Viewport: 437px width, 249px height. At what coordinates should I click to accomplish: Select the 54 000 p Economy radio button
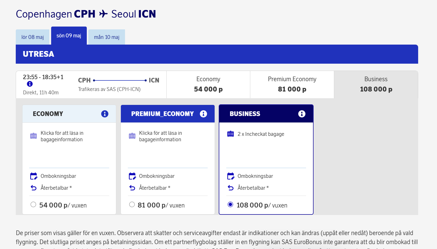click(33, 204)
